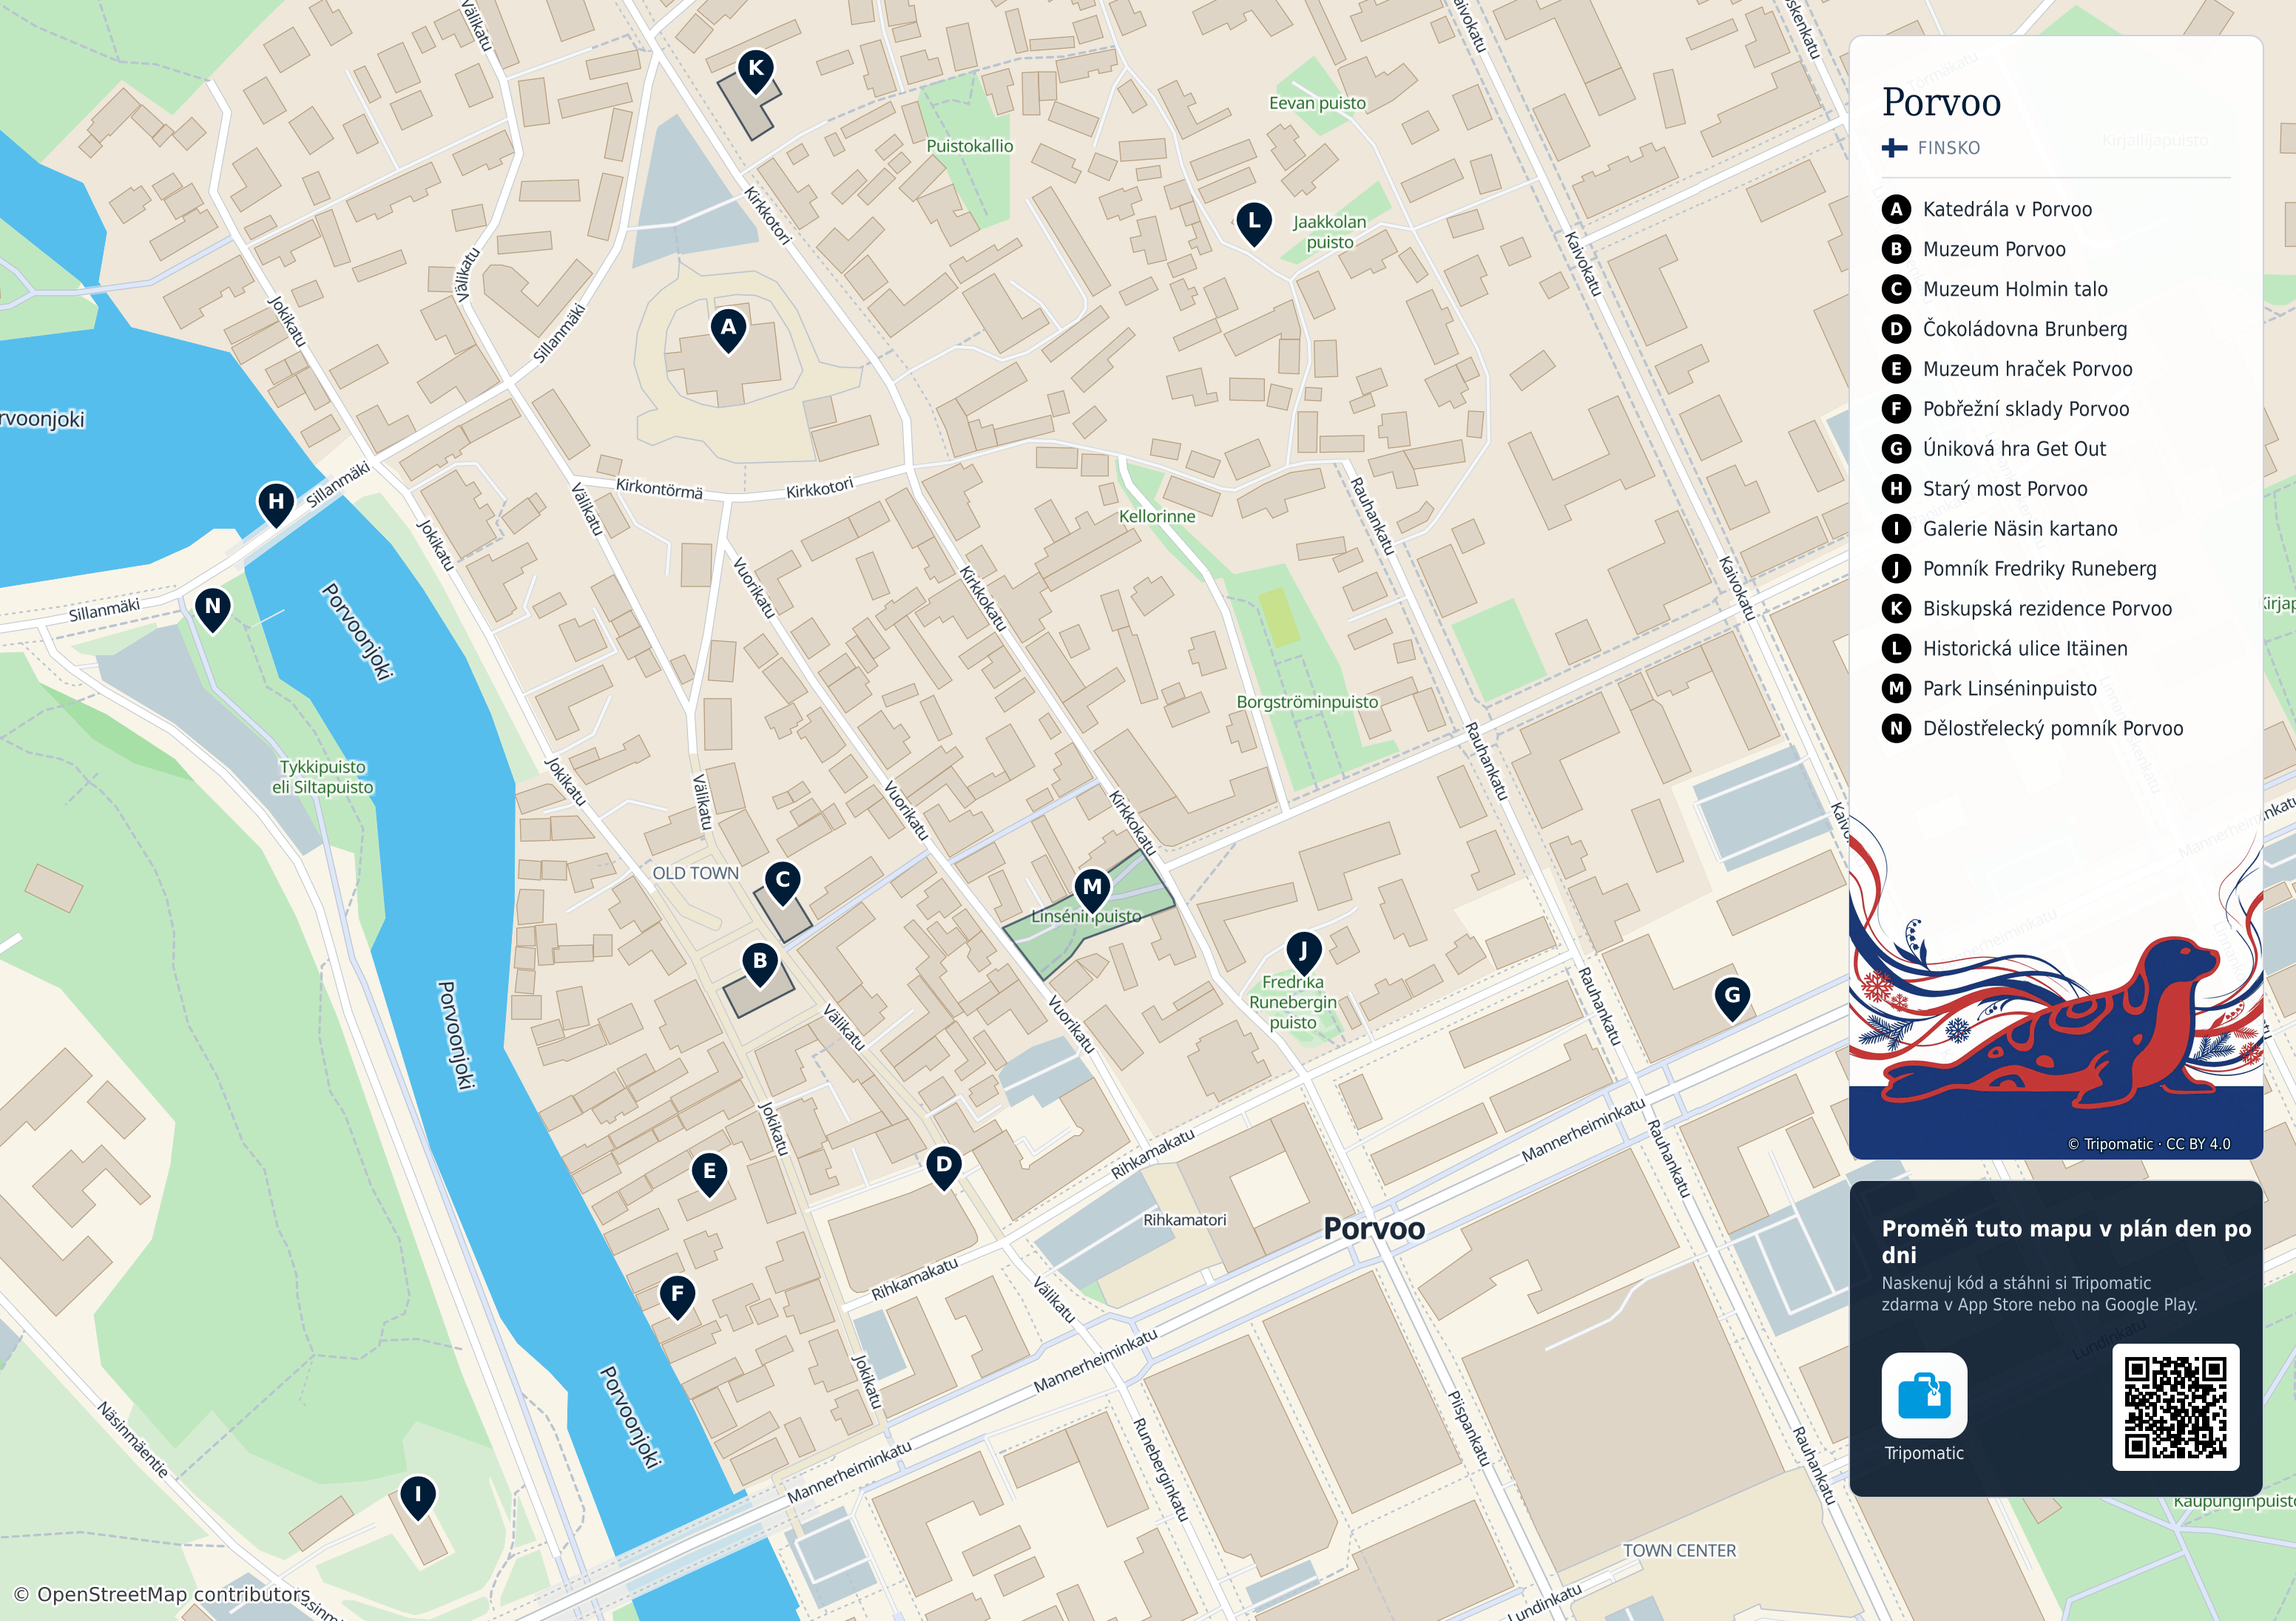This screenshot has height=1621, width=2296.
Task: Select legend entry Muzeum hraček Porvoo
Action: (x=2007, y=369)
